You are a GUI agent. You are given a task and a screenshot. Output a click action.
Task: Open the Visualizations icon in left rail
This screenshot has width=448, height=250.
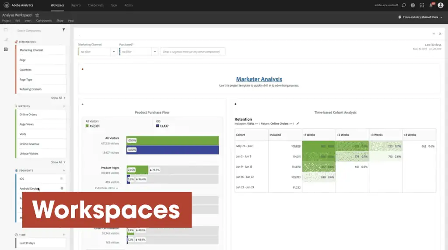click(6, 39)
